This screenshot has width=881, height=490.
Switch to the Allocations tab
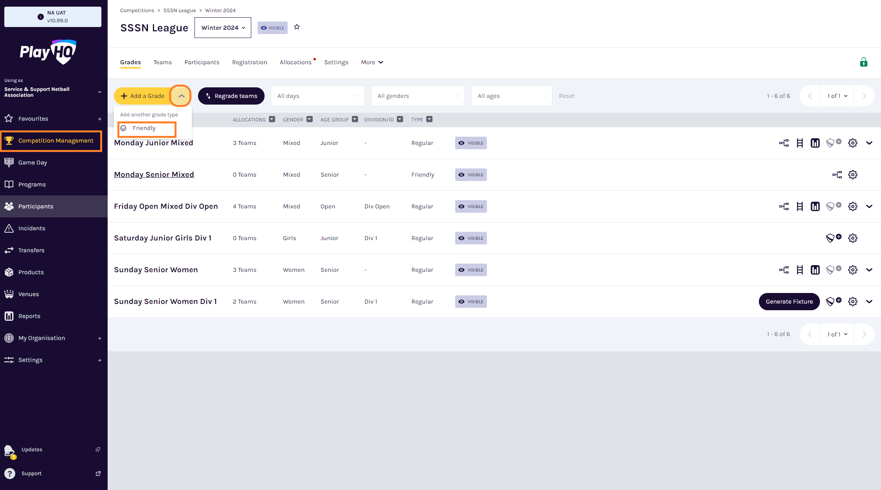coord(295,62)
